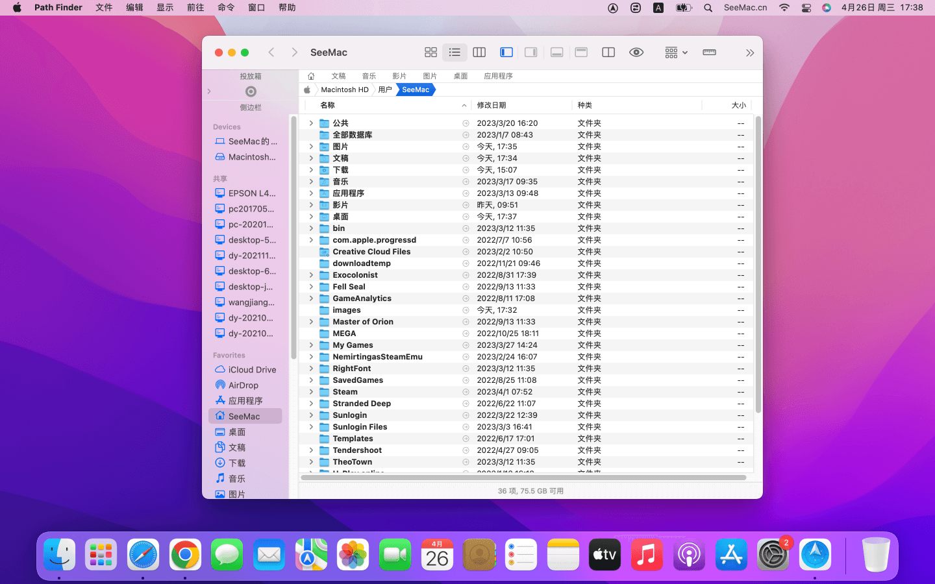Select wangjiang... shared computer
The height and width of the screenshot is (584, 935).
point(245,302)
